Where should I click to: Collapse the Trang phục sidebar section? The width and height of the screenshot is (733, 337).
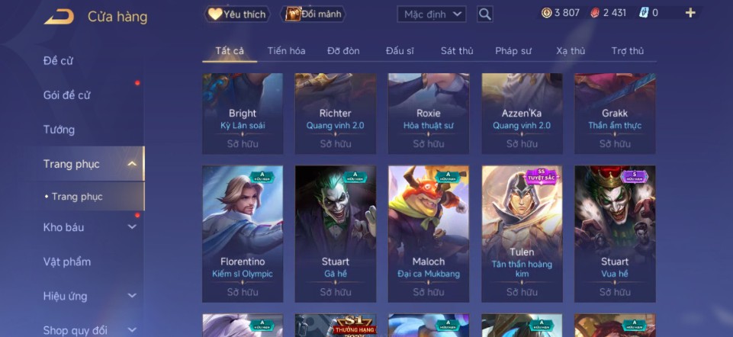click(x=132, y=164)
